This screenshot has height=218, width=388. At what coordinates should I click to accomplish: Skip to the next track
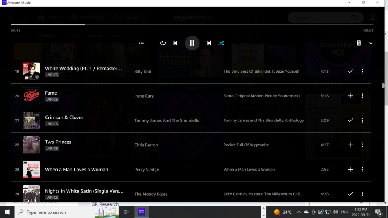point(209,43)
